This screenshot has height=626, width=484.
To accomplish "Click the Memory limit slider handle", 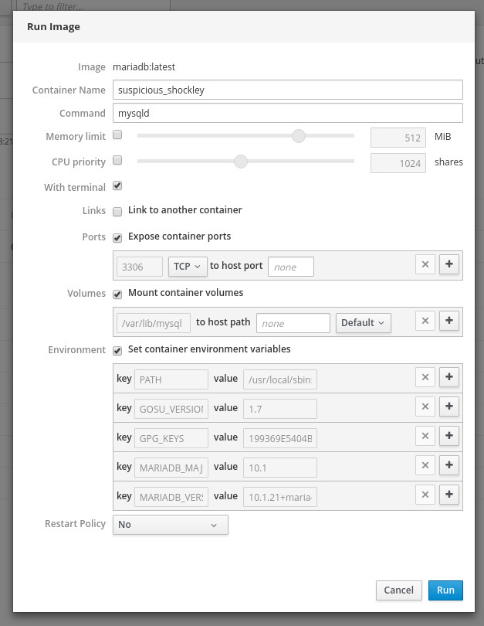I will tap(299, 136).
